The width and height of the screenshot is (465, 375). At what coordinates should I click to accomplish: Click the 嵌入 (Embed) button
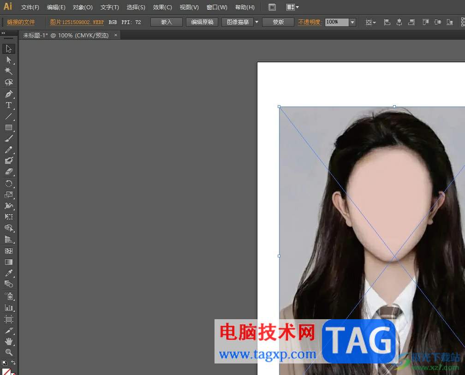167,22
